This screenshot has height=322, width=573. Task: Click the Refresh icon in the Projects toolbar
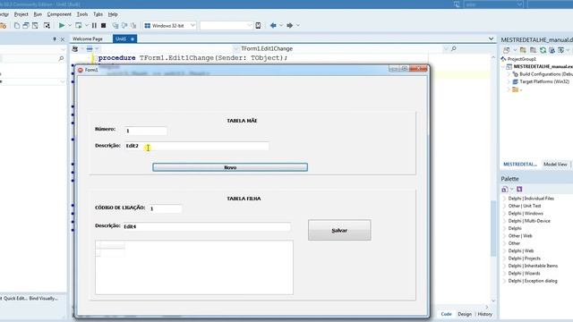pos(543,50)
